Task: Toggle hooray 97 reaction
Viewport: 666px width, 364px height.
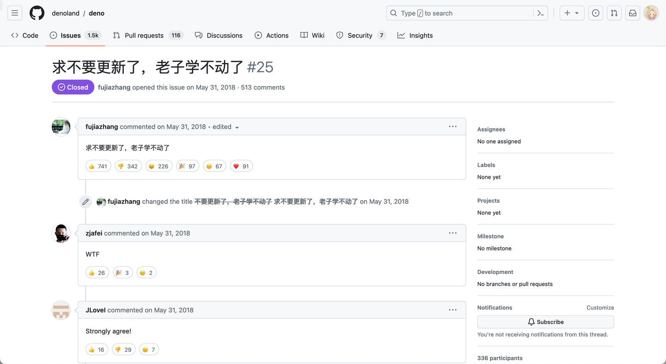Action: (x=187, y=166)
